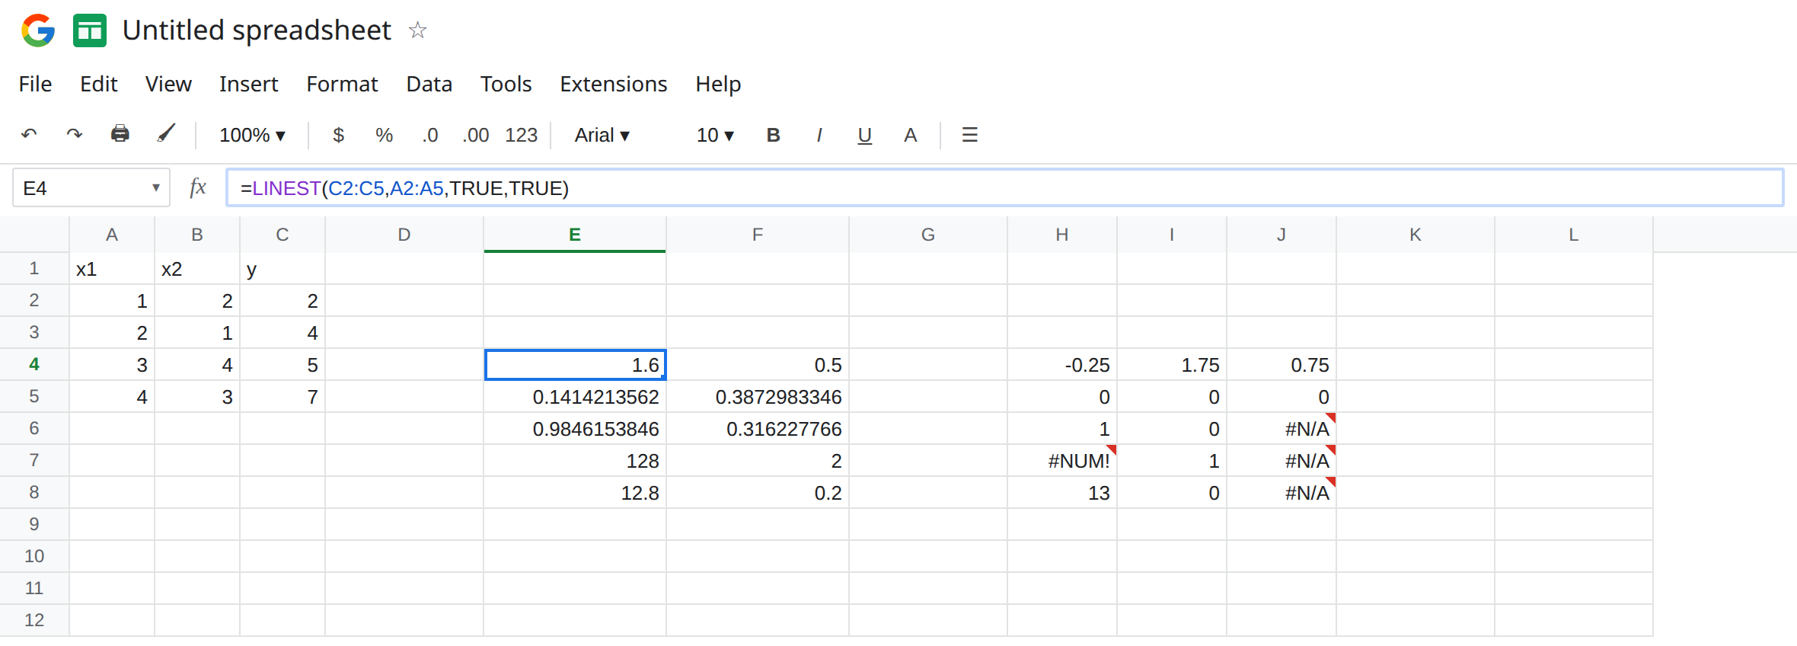This screenshot has height=646, width=1797.
Task: Open the text color picker (A)
Action: click(x=910, y=135)
